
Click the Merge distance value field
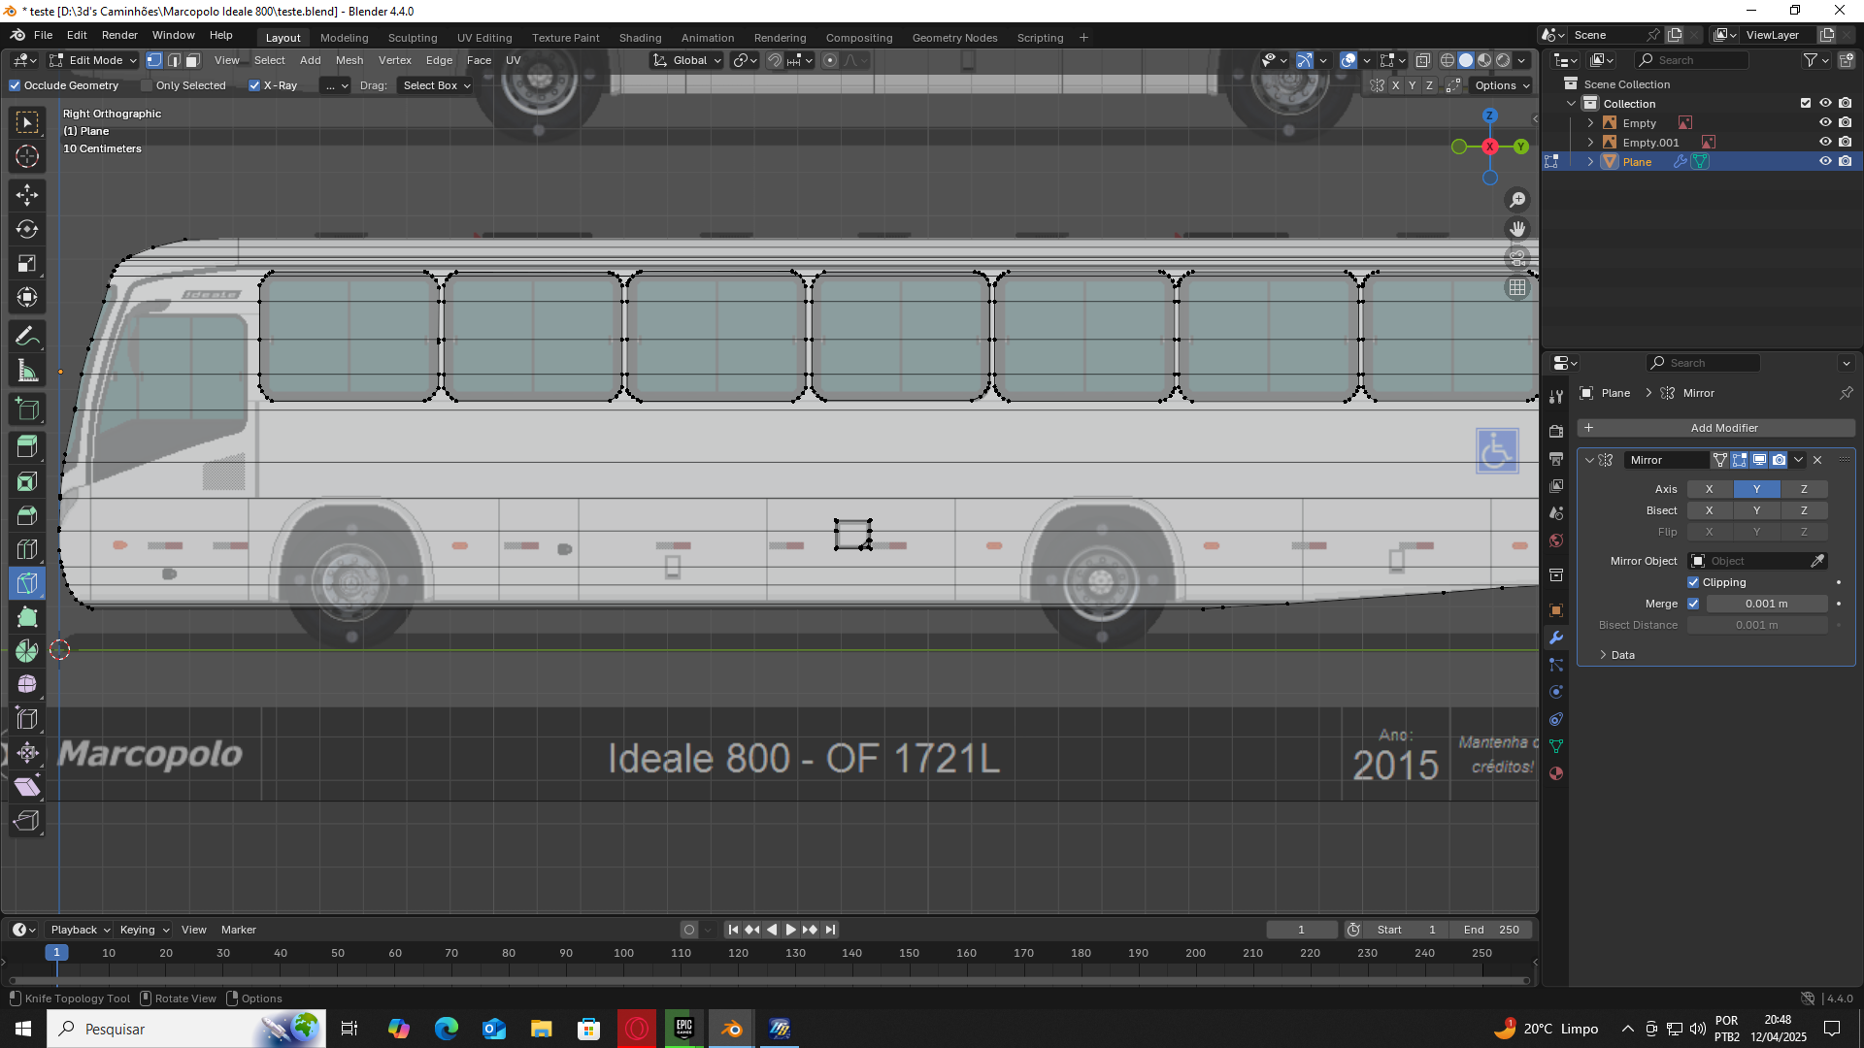coord(1766,604)
